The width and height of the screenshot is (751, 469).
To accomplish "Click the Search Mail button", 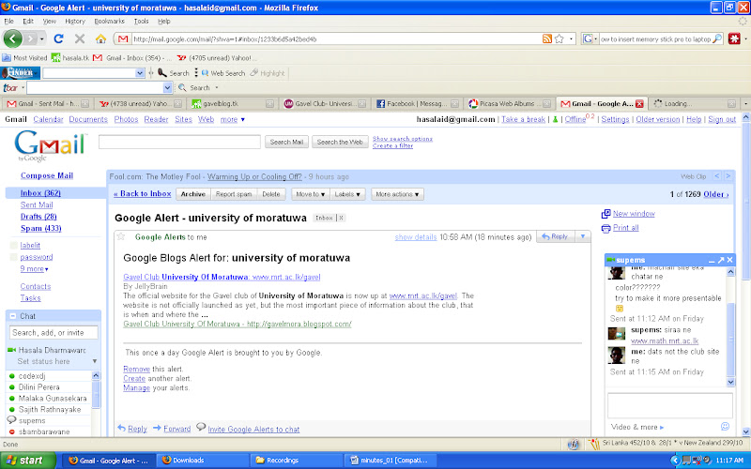I will point(286,142).
